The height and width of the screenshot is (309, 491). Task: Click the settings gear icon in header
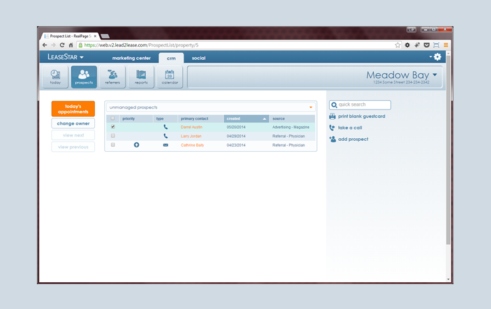438,57
